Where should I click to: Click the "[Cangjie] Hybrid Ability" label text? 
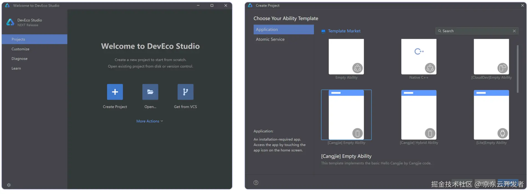click(x=419, y=143)
